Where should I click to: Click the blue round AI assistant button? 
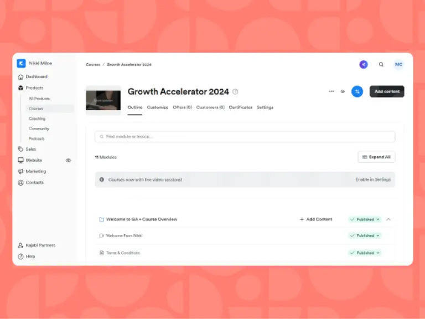pos(357,91)
